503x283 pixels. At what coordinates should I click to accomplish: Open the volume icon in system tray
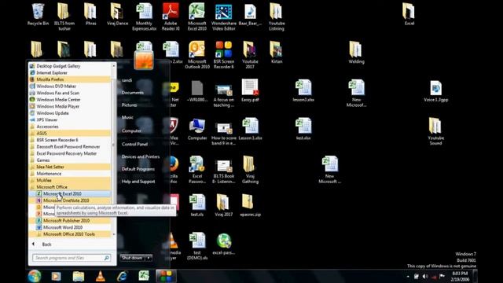(425, 276)
